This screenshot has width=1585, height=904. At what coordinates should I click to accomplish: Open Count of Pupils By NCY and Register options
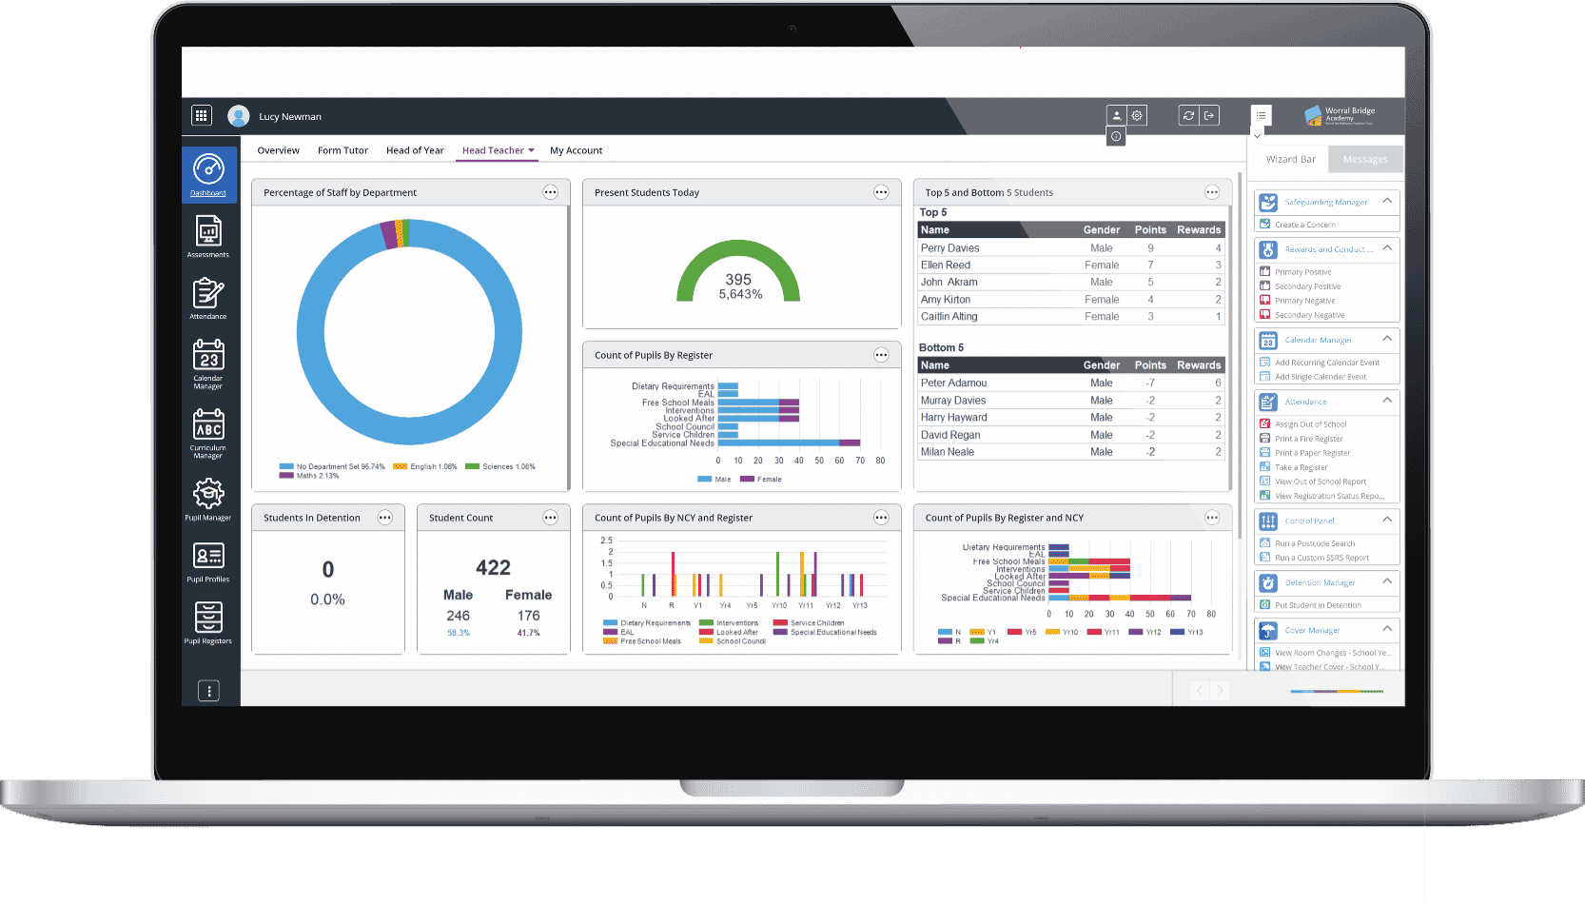pyautogui.click(x=881, y=518)
